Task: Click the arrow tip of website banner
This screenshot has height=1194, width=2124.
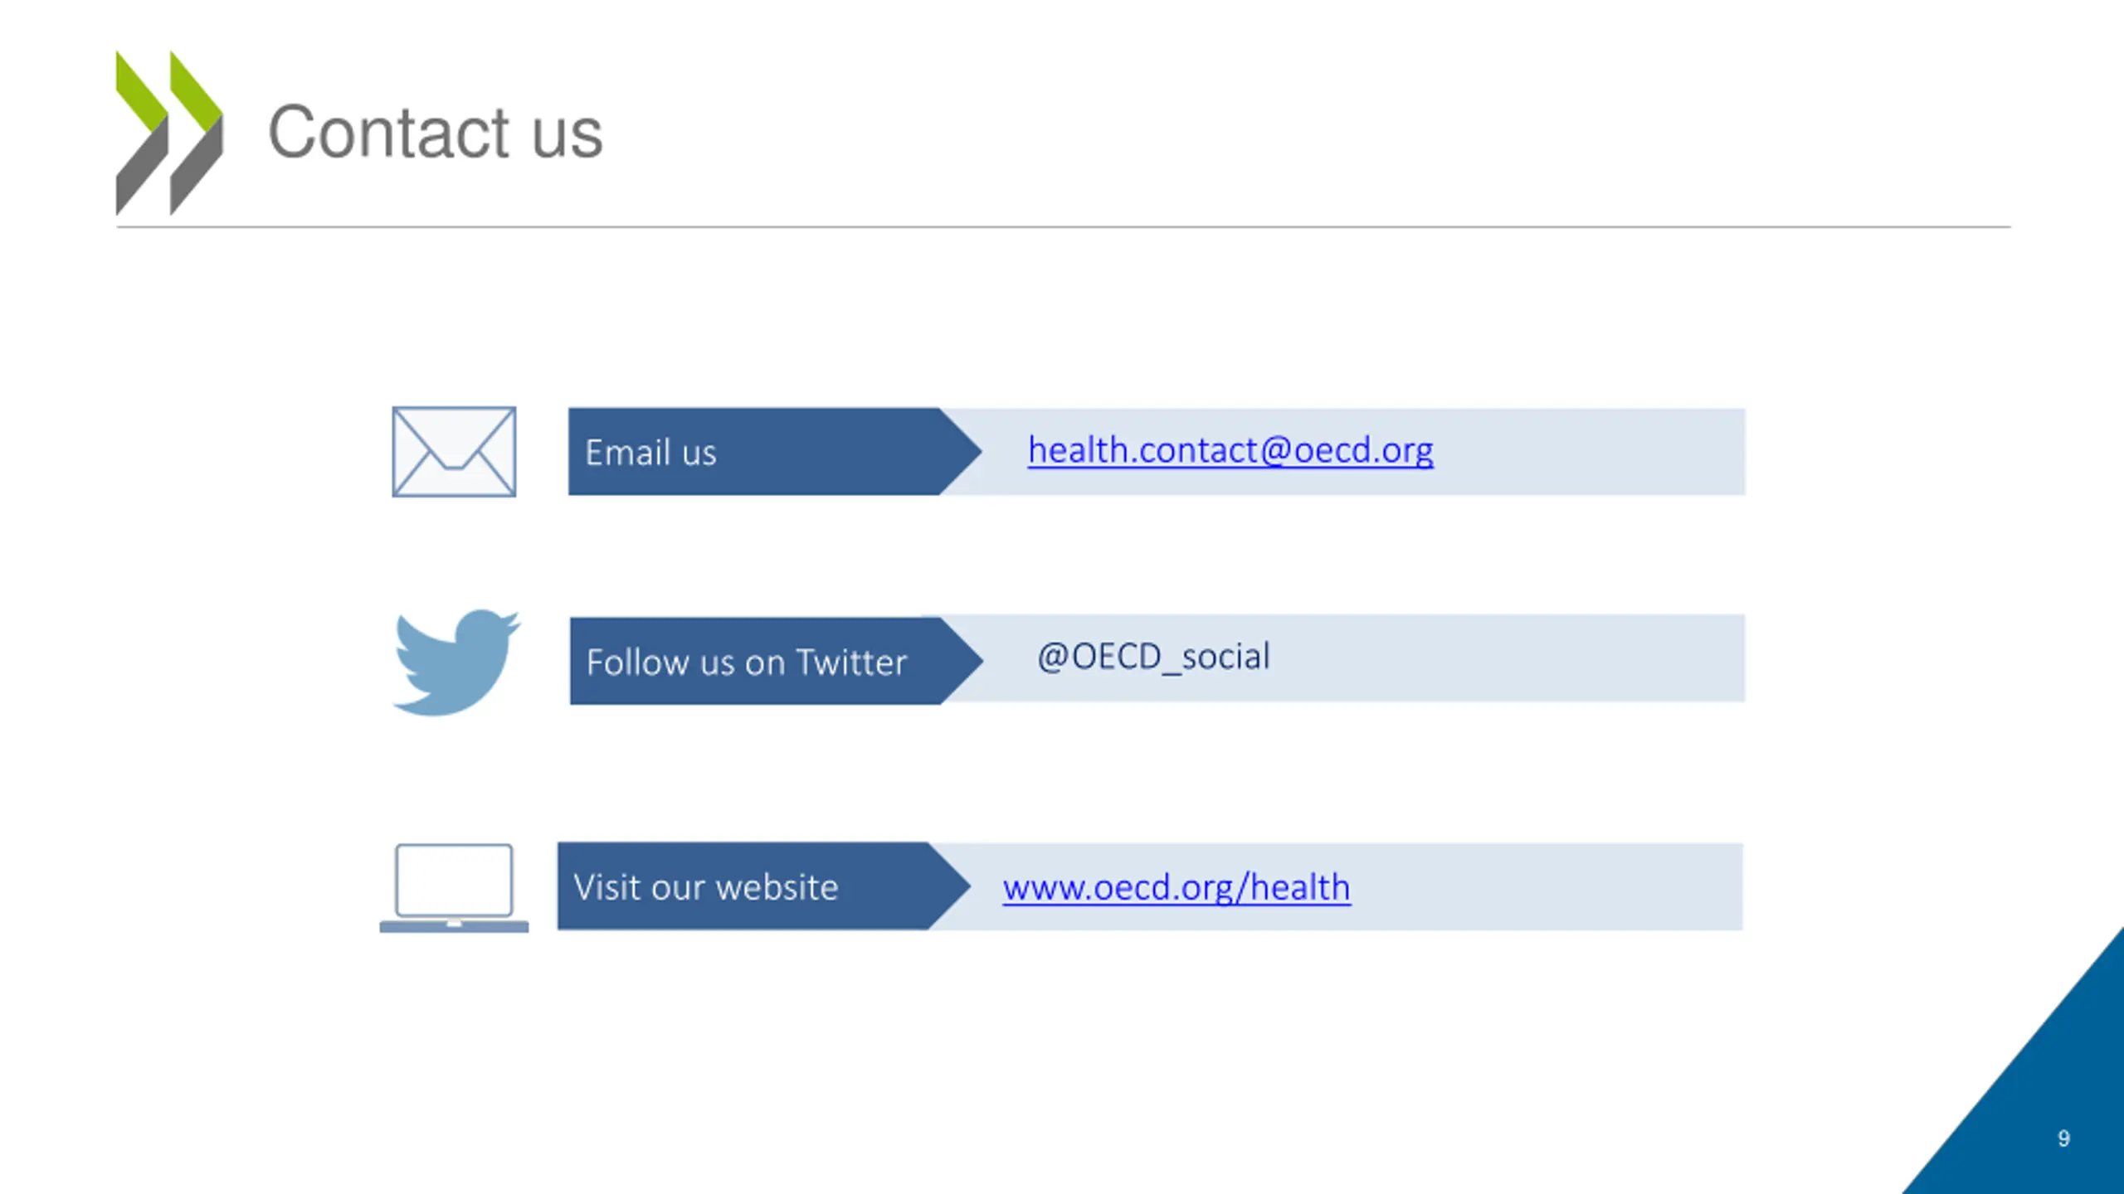Action: 952,886
